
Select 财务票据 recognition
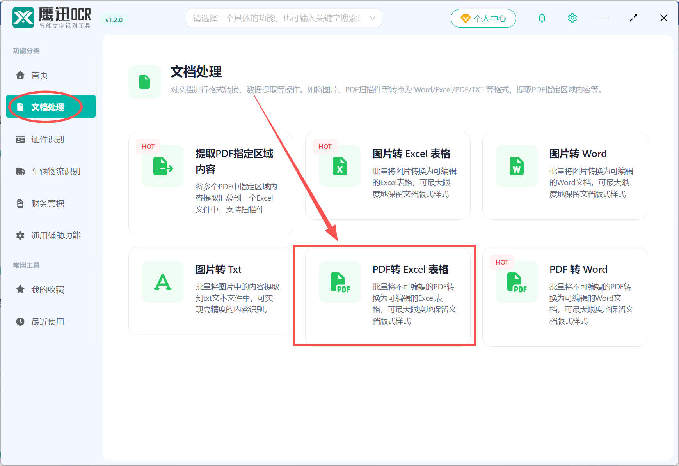48,203
